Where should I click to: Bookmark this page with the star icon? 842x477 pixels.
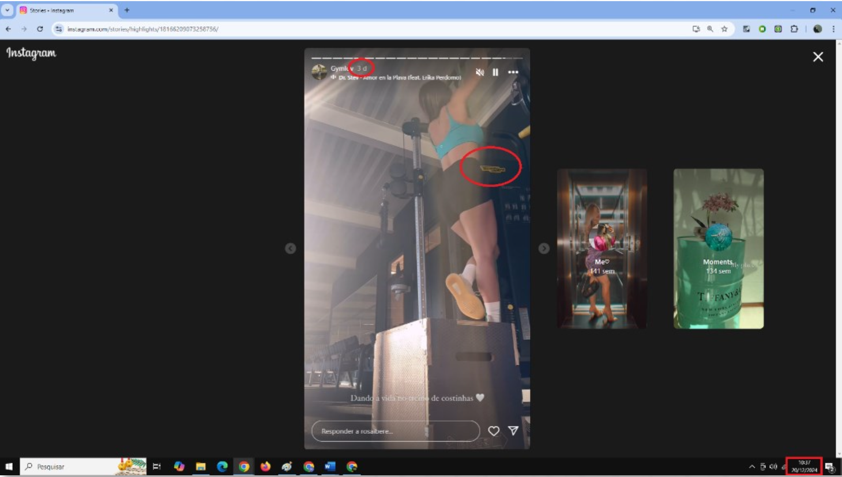pos(724,29)
